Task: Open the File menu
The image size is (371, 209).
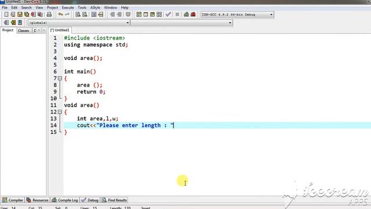Action: [x=5, y=8]
